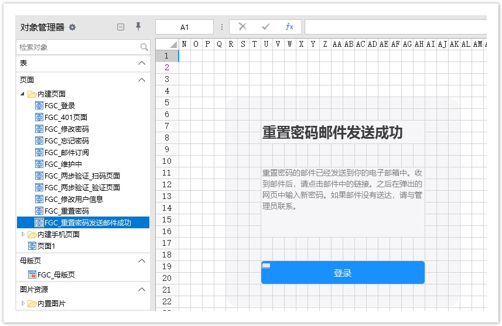Collapse the 内建页面 folder triangle
Viewport: 502px width, 326px height.
click(x=22, y=94)
